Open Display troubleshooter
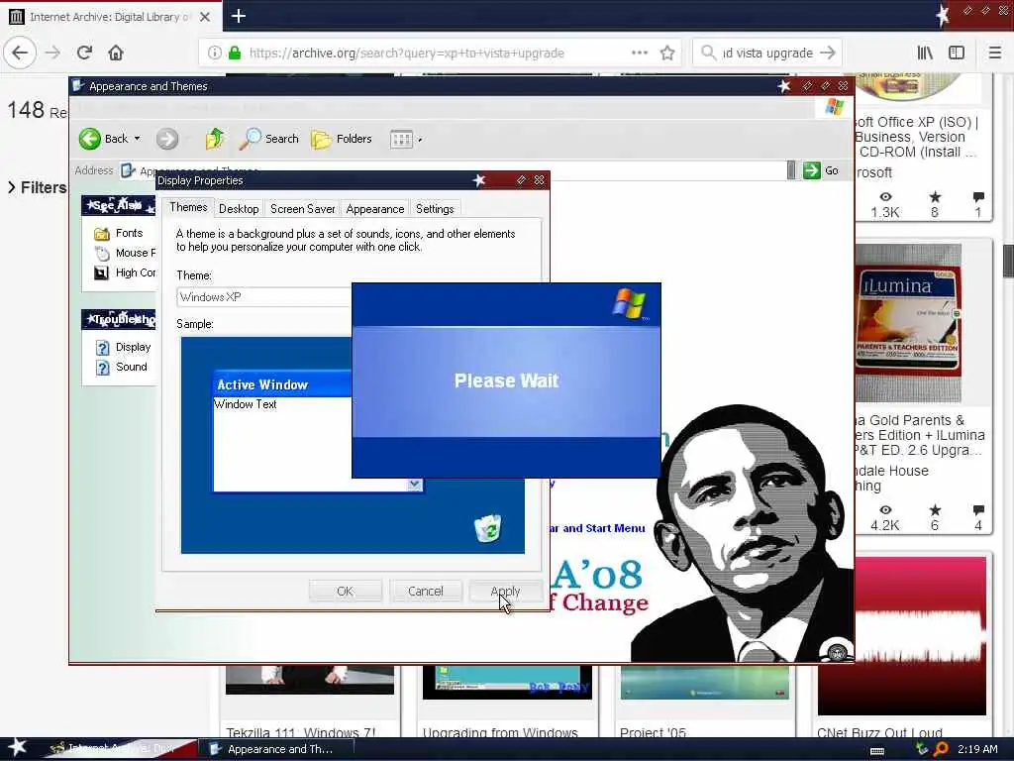 pos(133,347)
